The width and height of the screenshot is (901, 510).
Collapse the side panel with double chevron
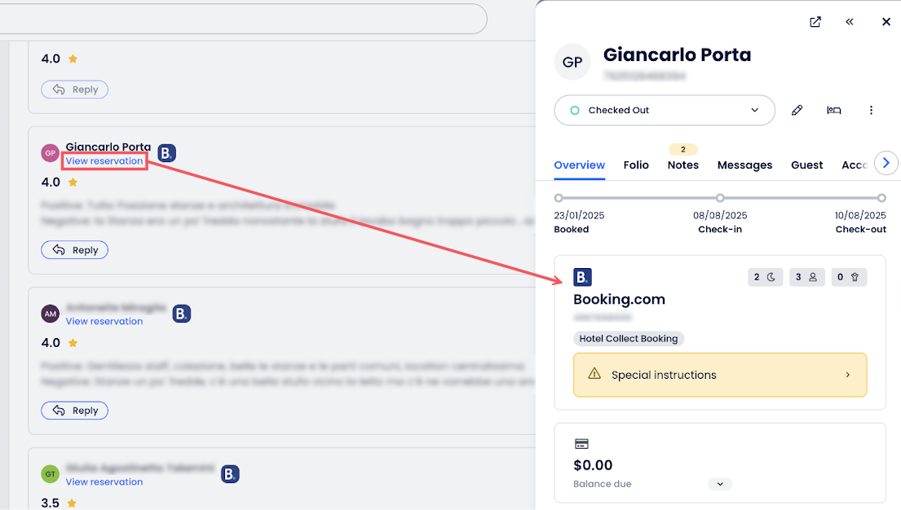(850, 22)
